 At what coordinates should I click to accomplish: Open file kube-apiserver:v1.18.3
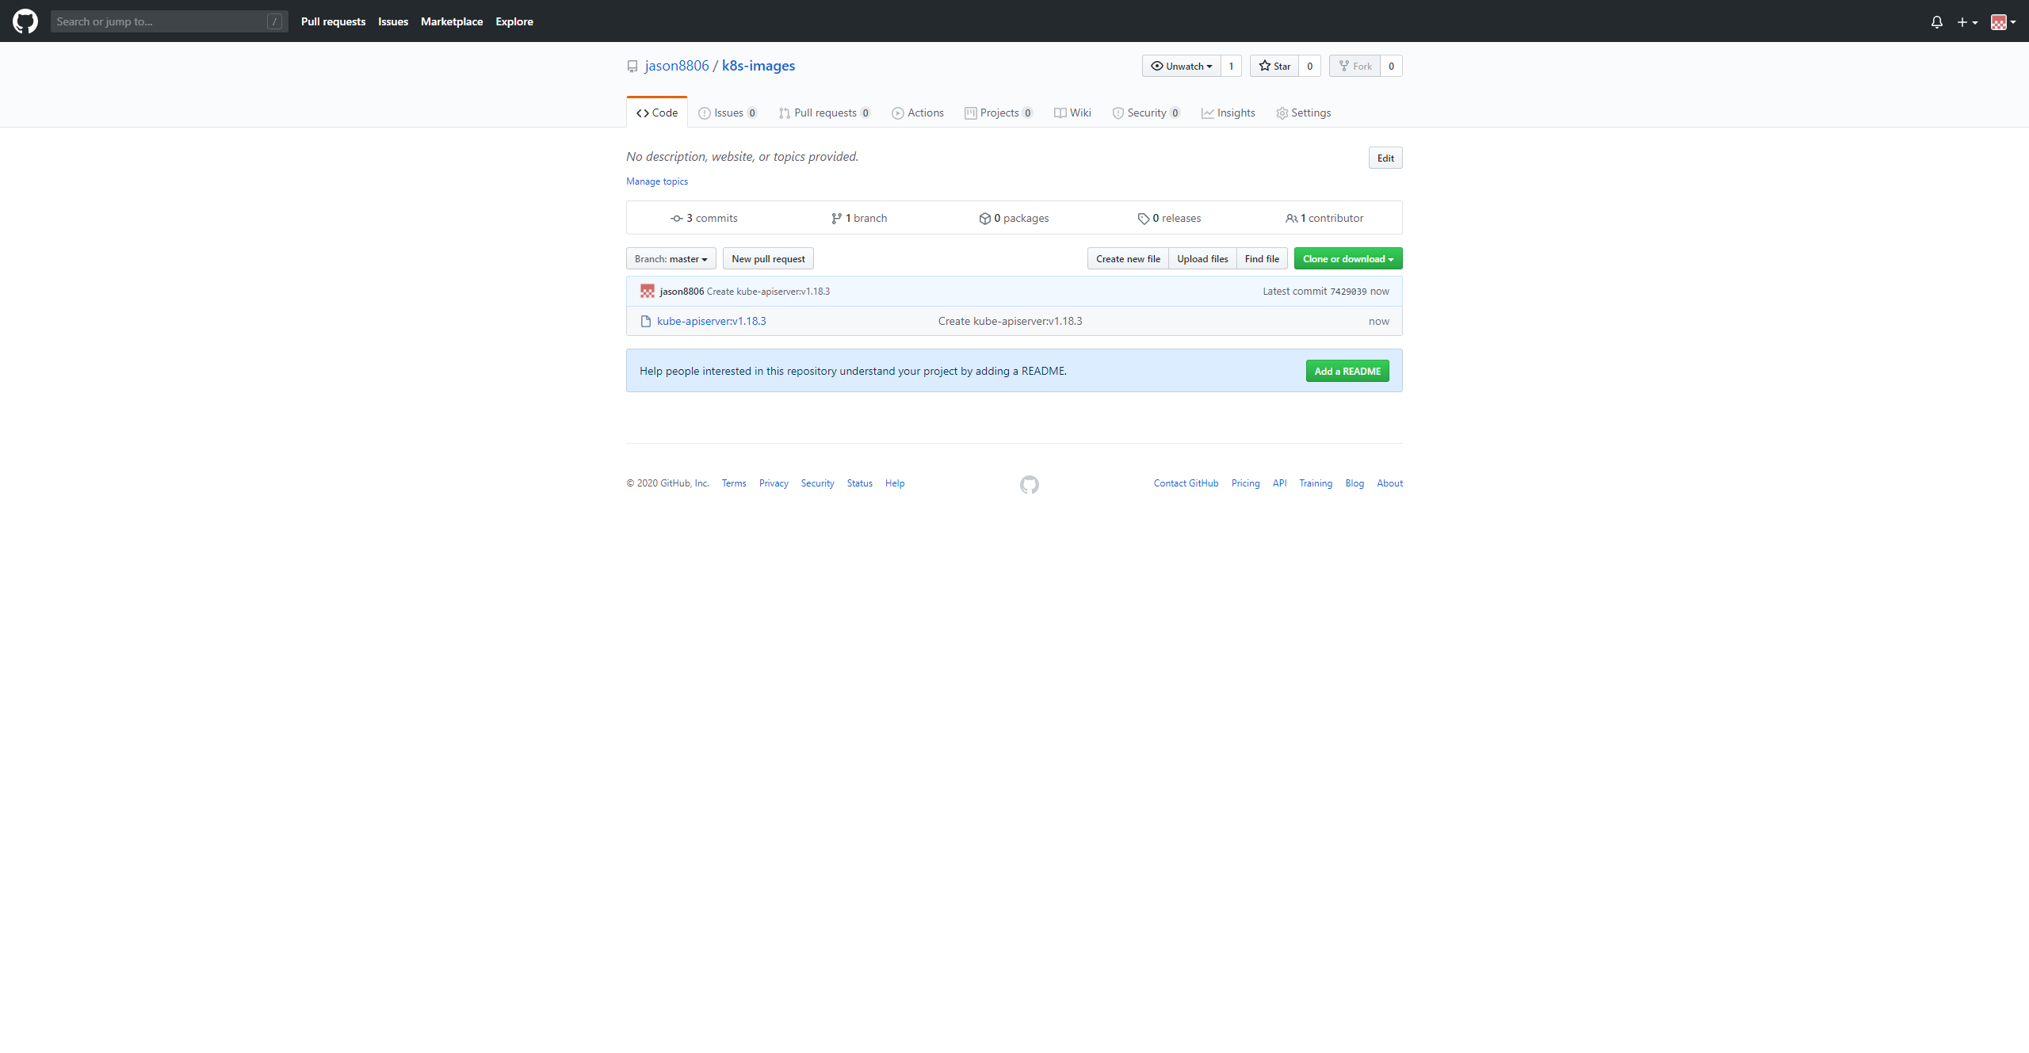pos(711,321)
